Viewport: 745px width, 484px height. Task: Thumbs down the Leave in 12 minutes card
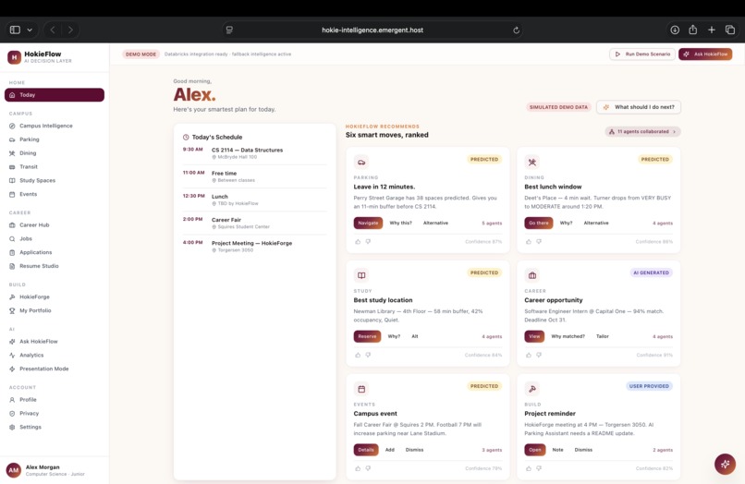tap(368, 242)
